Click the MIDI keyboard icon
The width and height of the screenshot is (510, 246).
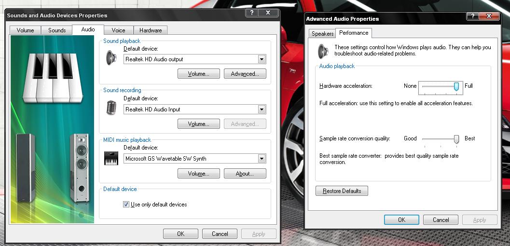tap(111, 158)
